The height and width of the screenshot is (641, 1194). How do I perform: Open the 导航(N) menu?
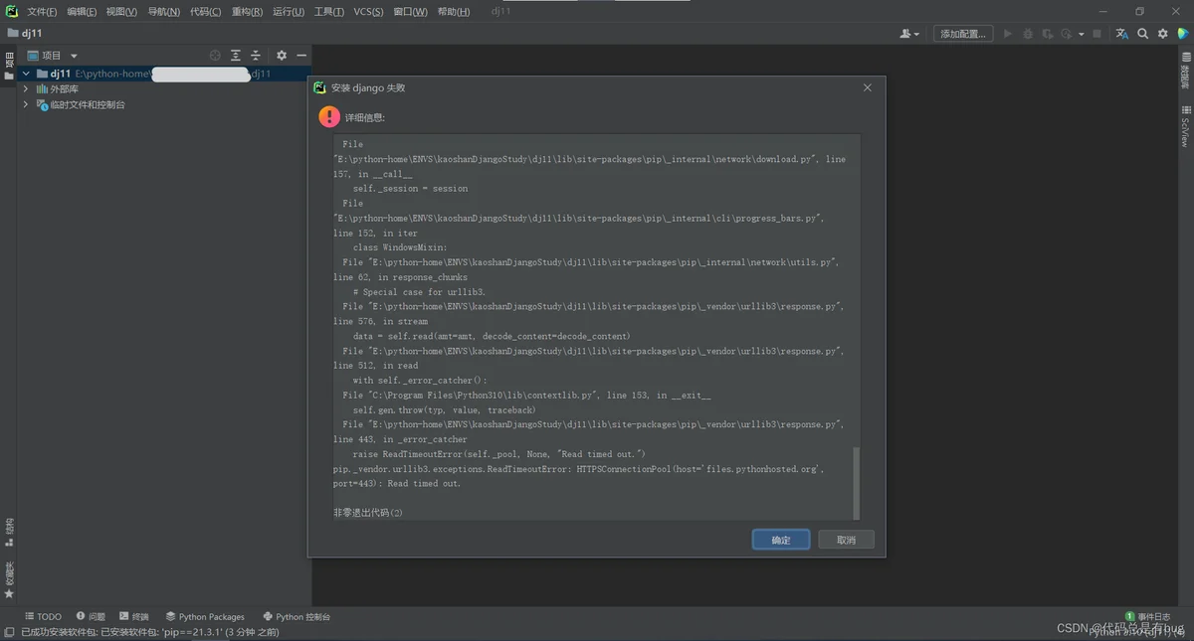(163, 12)
